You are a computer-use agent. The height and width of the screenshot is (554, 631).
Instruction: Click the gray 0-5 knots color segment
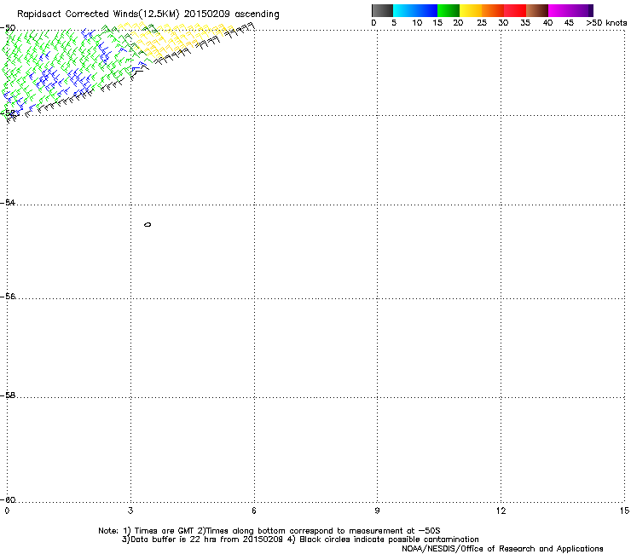(383, 10)
